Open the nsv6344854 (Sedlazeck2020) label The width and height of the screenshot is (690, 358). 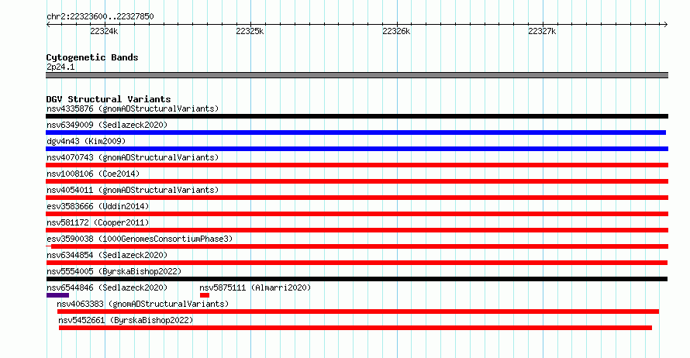point(107,255)
